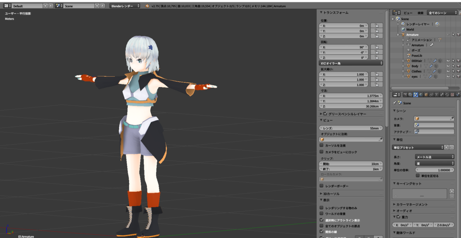Collapse the トランスフォーム panel
This screenshot has height=238, width=461.
[321, 13]
